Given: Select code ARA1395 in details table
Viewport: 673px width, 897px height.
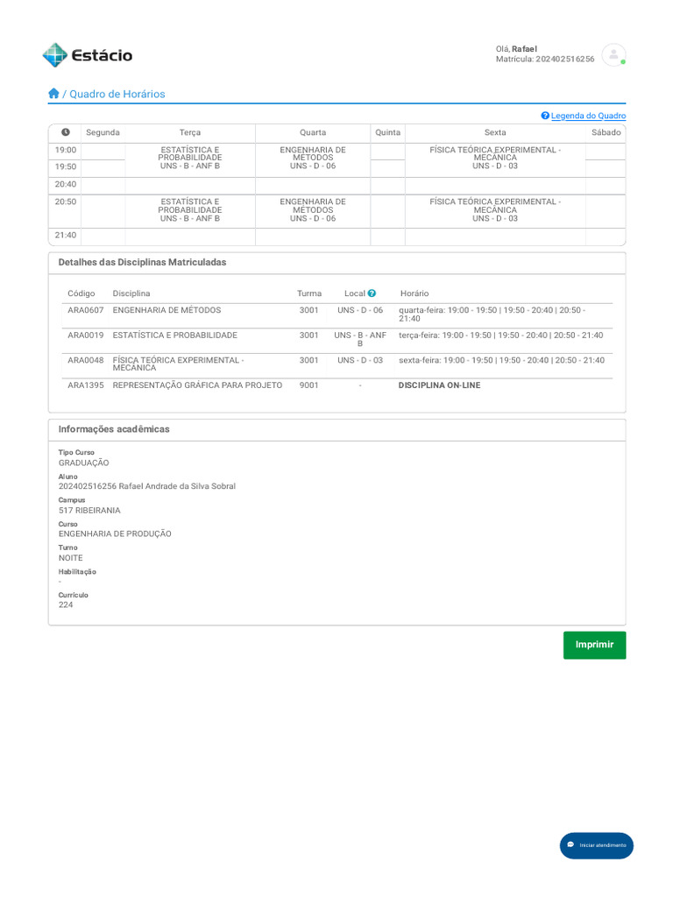Looking at the screenshot, I should pos(86,385).
